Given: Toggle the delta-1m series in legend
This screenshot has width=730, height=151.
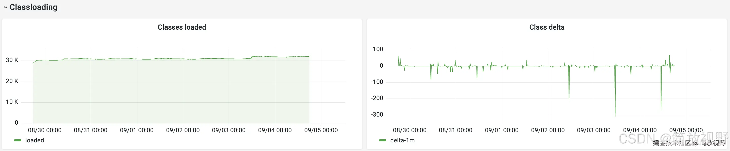Looking at the screenshot, I should 403,140.
